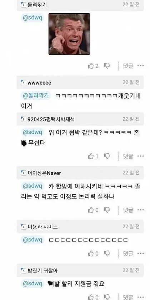Screen dimensions: 150x300
Task: Dislike the 더이상은Naver comment
Action: [107, 210]
